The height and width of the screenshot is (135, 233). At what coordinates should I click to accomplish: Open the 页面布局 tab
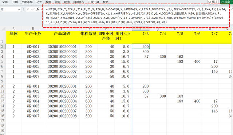[27, 2]
